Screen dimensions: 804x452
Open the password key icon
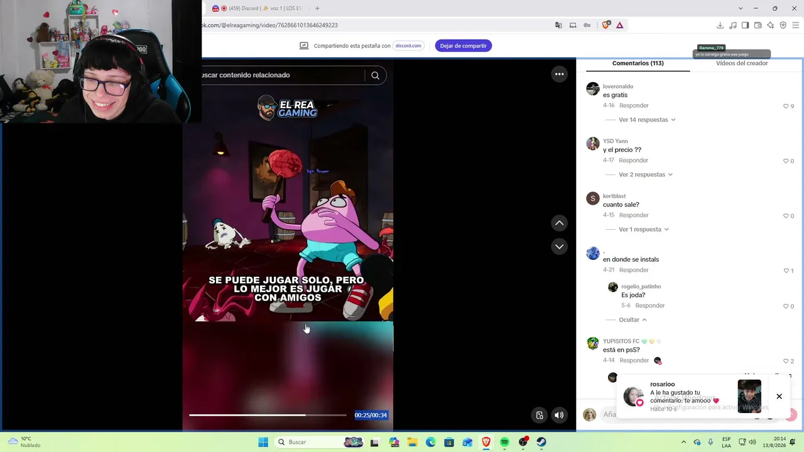[x=587, y=25]
